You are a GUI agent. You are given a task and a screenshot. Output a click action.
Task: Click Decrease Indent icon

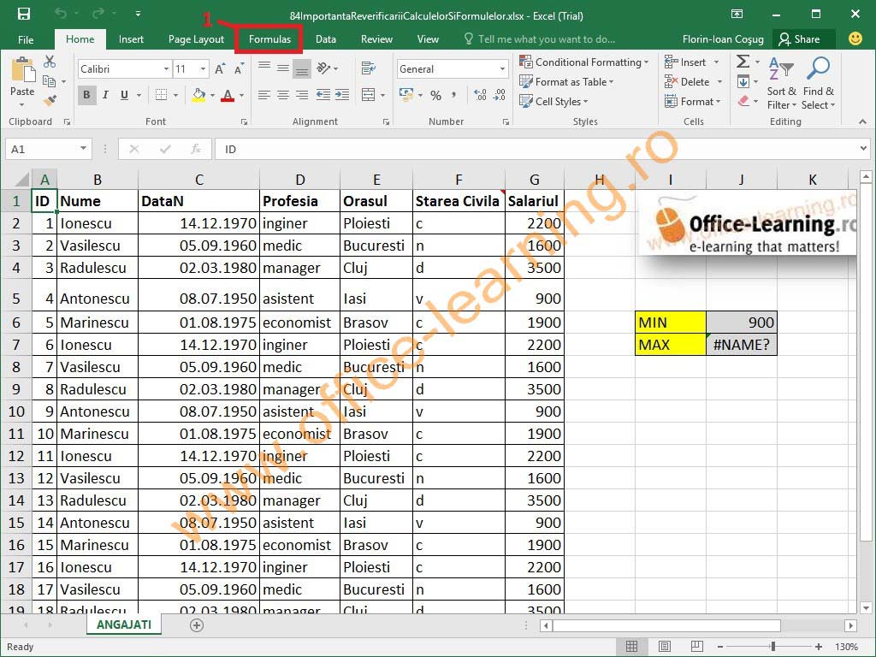(323, 95)
